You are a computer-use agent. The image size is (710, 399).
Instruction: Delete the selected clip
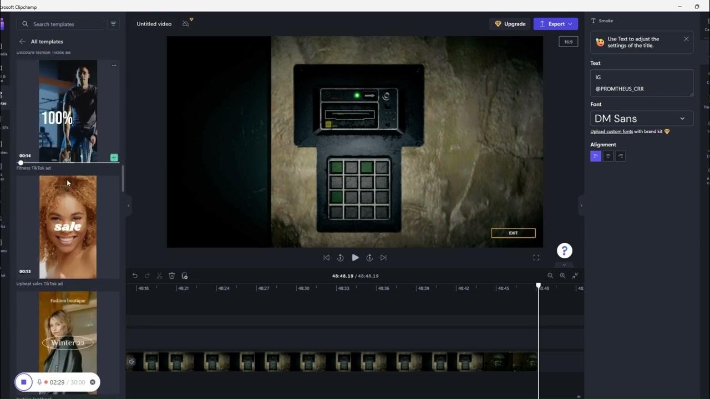click(x=172, y=275)
